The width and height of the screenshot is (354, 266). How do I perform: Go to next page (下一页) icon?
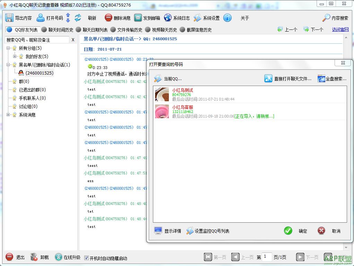pyautogui.click(x=300, y=257)
